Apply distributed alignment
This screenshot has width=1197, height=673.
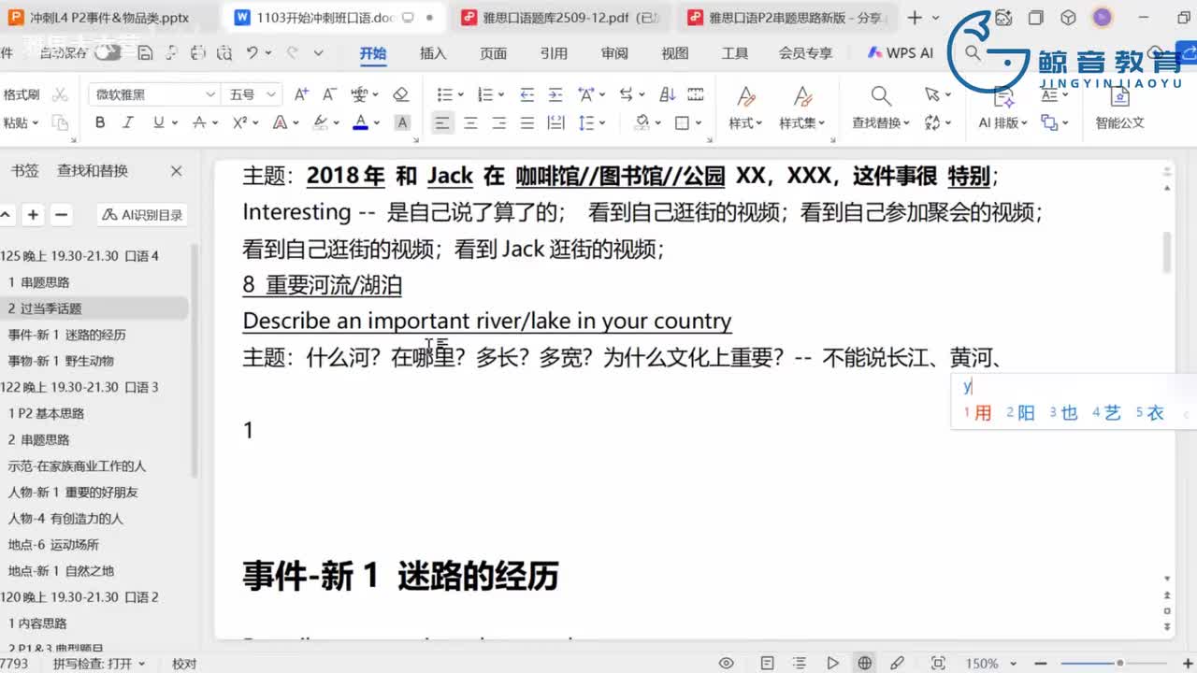(x=555, y=122)
